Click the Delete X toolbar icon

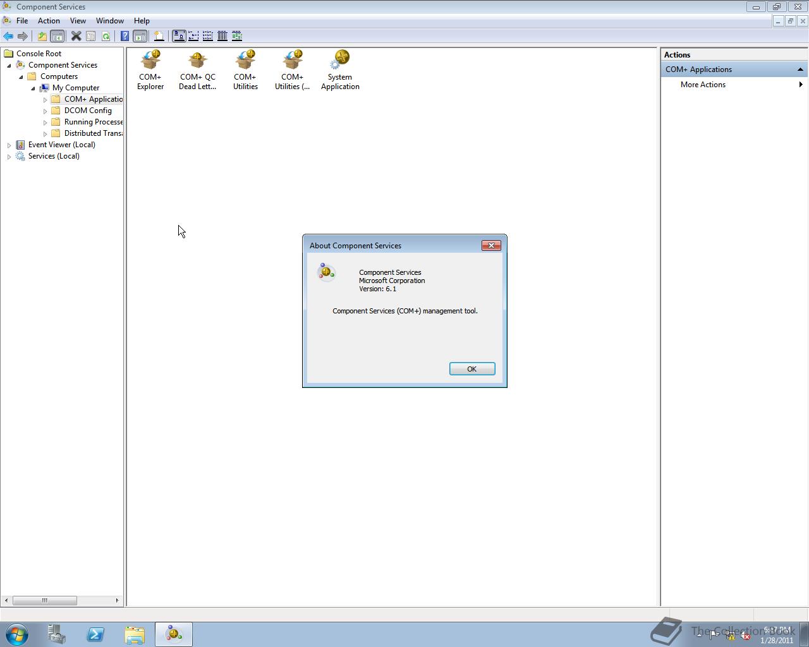(76, 36)
